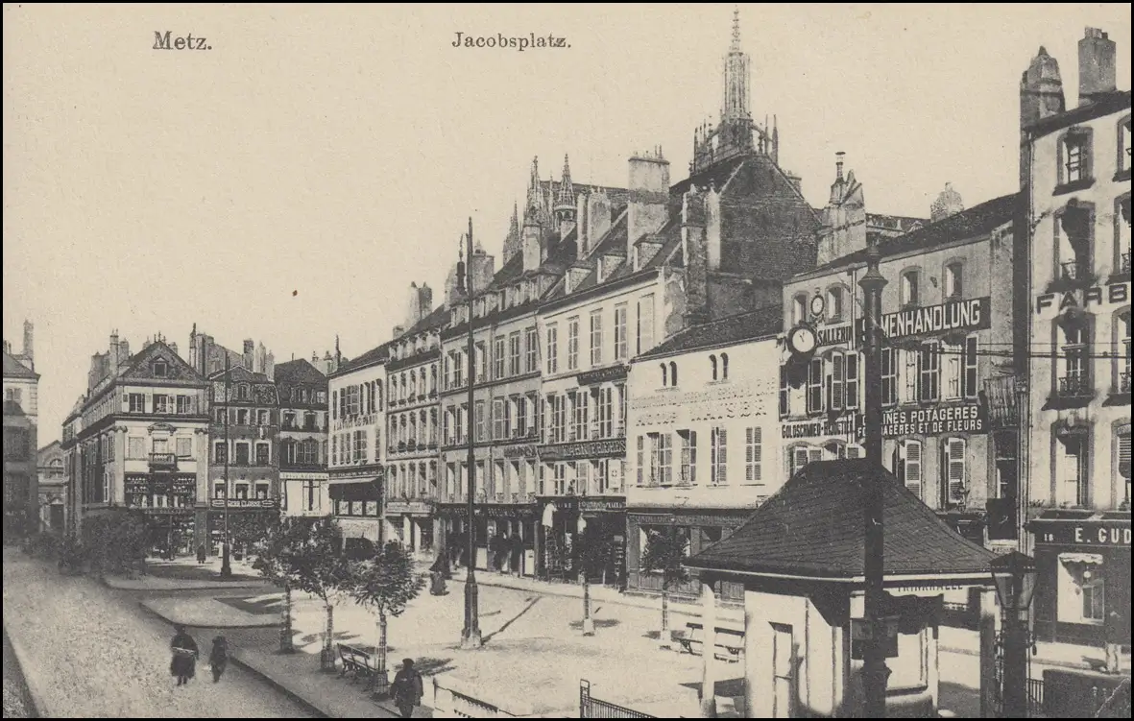This screenshot has width=1134, height=721.
Task: Click the 'MENHANDLUNG' rooftop sign
Action: click(933, 320)
